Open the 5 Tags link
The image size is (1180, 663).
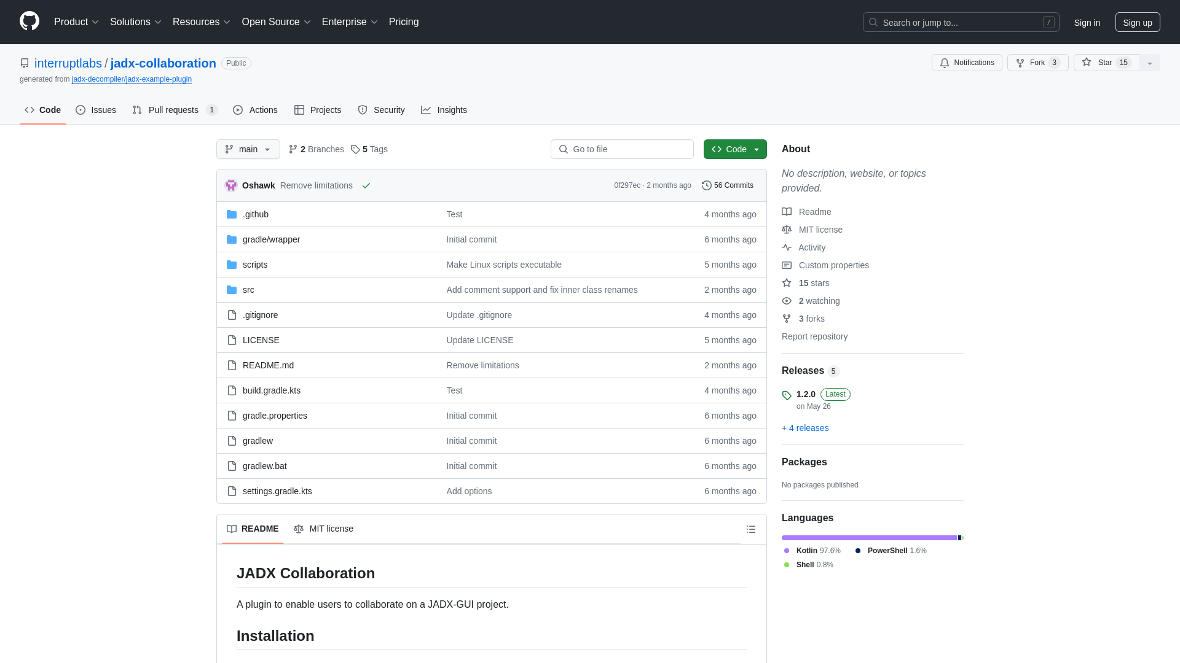point(369,149)
